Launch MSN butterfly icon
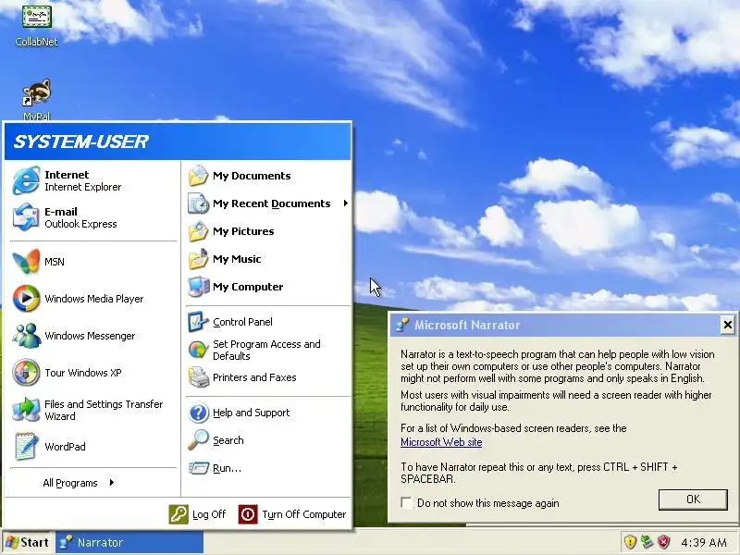The height and width of the screenshot is (555, 740). point(26,262)
